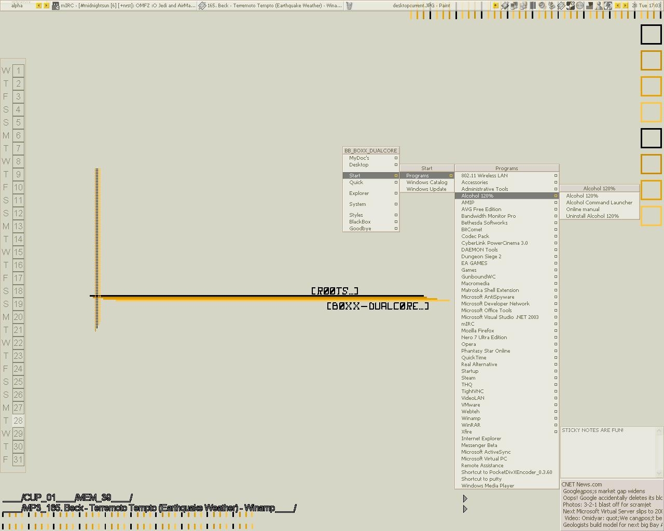Click the sticky note scrollbar up arrow
664x531 pixels.
pyautogui.click(x=659, y=430)
